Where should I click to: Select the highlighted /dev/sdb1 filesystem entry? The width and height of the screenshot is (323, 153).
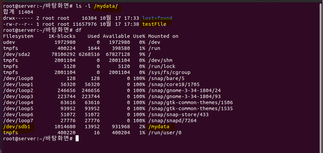click(17, 127)
